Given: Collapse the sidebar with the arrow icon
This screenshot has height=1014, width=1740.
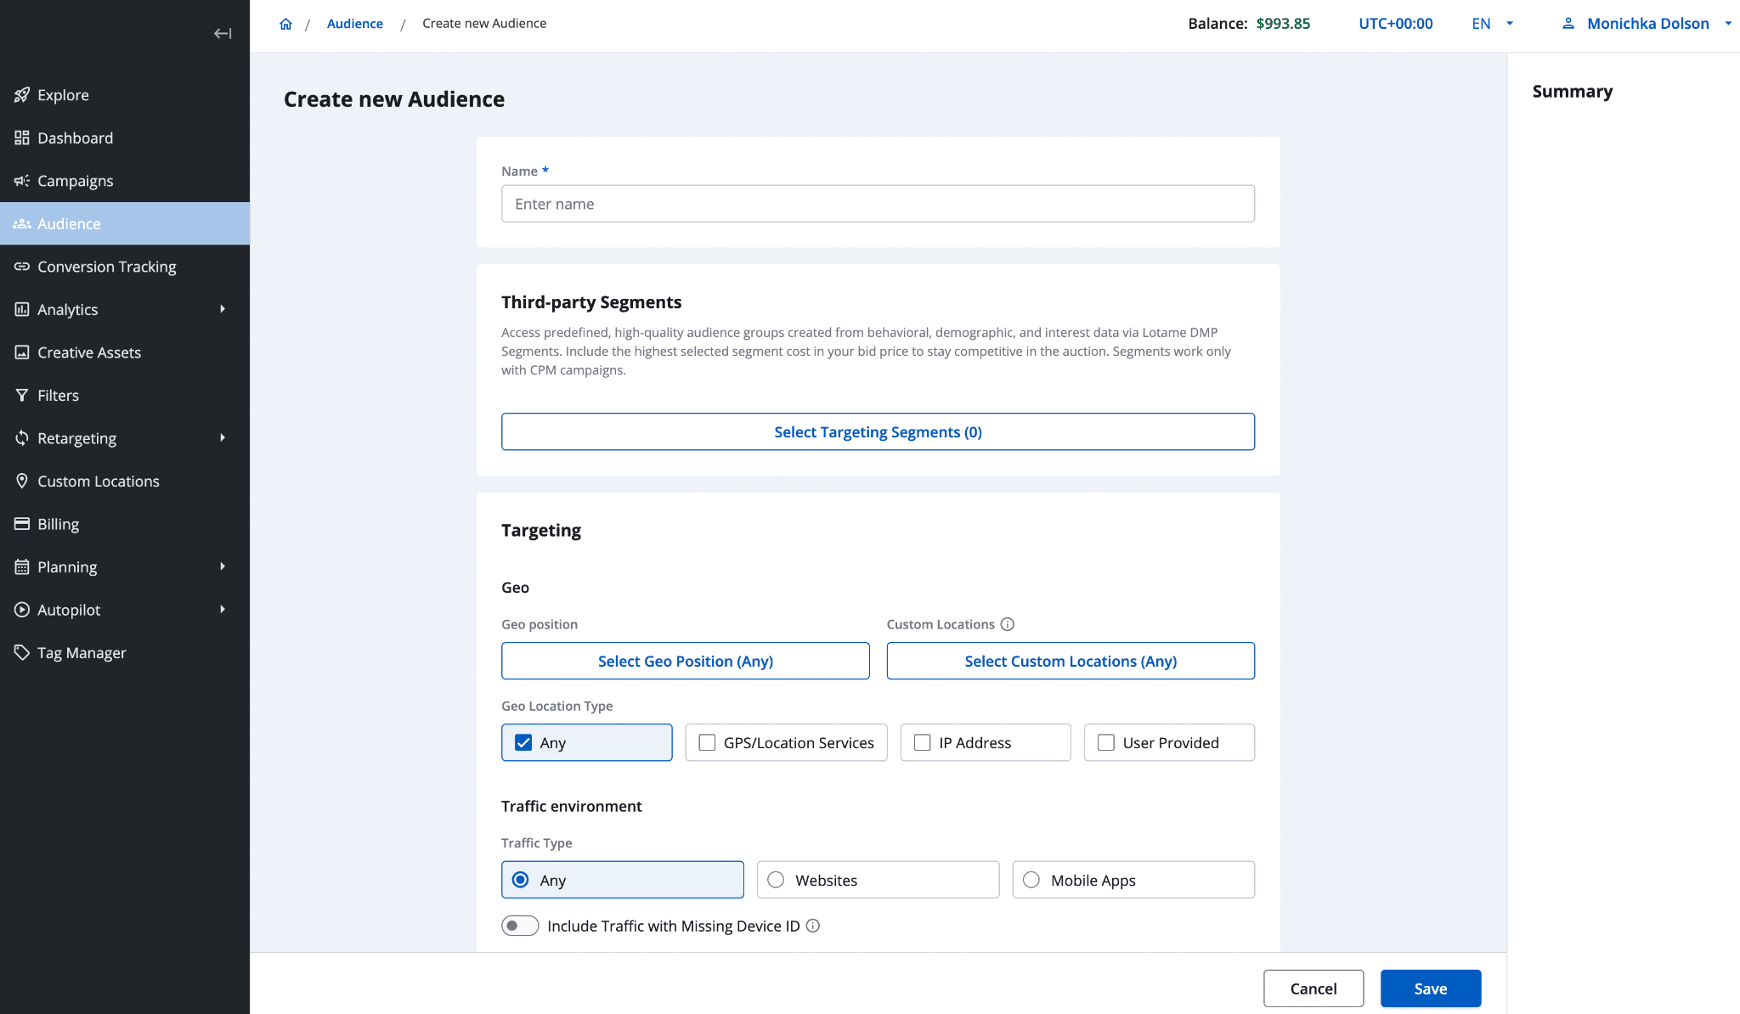Looking at the screenshot, I should 223,33.
